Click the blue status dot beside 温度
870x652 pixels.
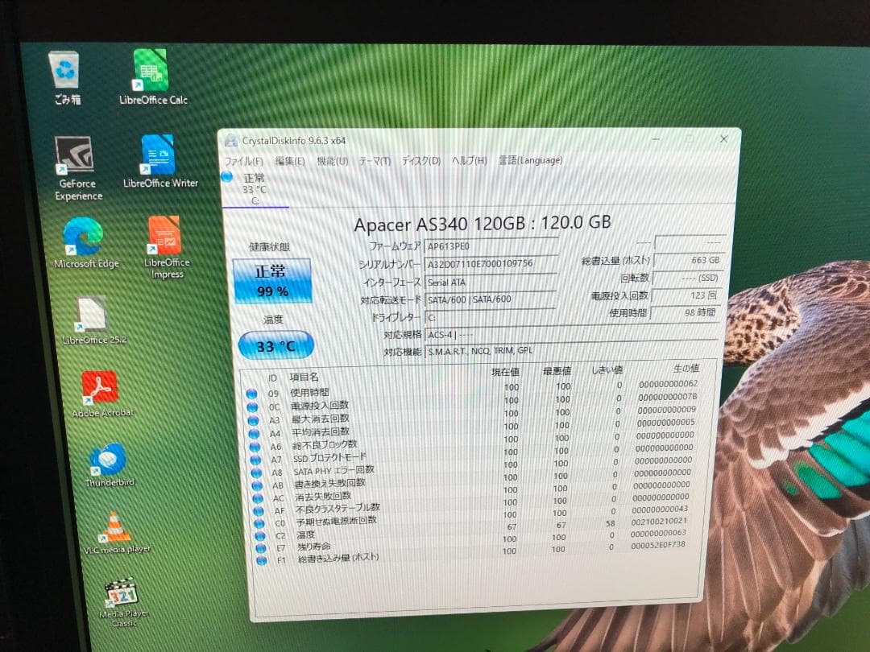[259, 534]
